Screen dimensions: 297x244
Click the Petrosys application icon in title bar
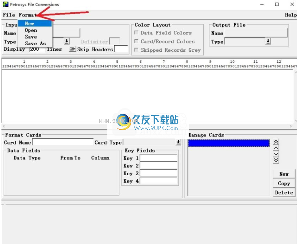click(6, 4)
